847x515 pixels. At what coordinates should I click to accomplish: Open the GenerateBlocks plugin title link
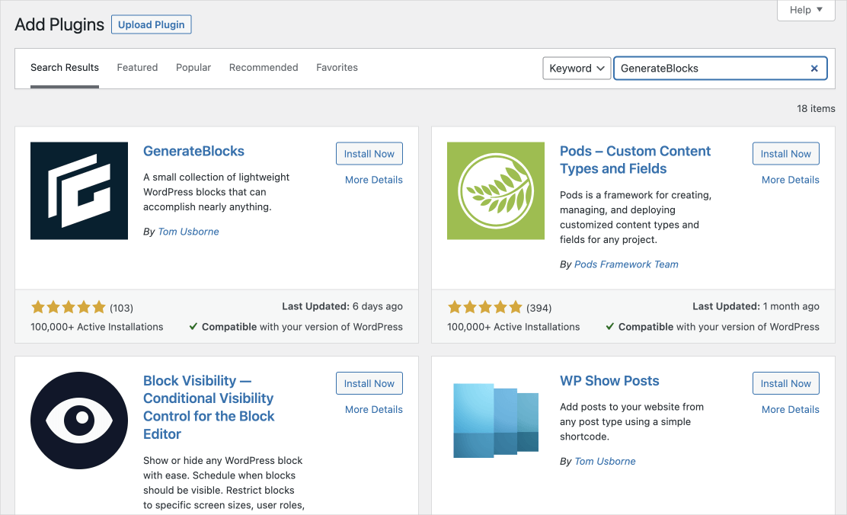click(x=193, y=152)
